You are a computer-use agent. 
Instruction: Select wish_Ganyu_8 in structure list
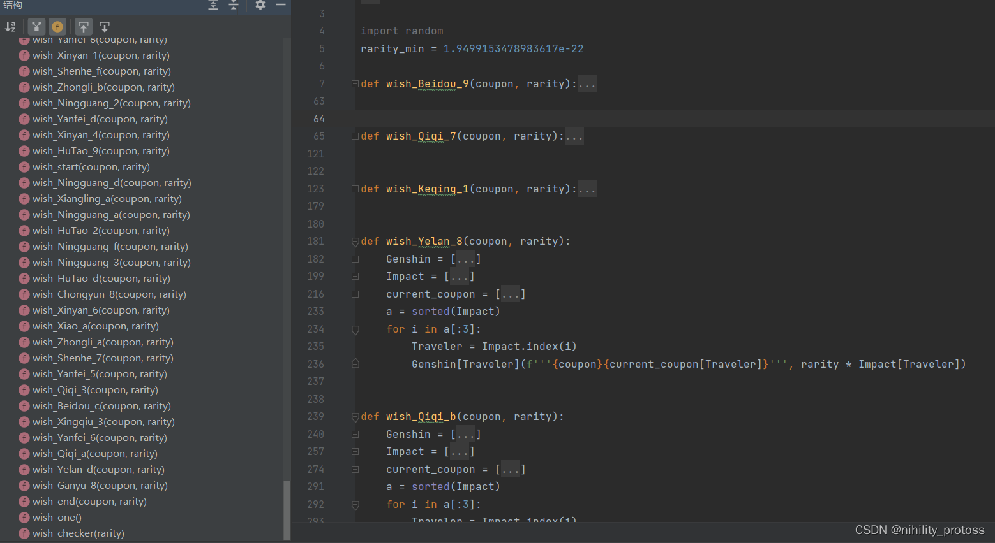100,486
